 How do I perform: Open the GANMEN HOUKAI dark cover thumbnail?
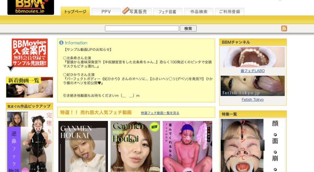click(83, 146)
